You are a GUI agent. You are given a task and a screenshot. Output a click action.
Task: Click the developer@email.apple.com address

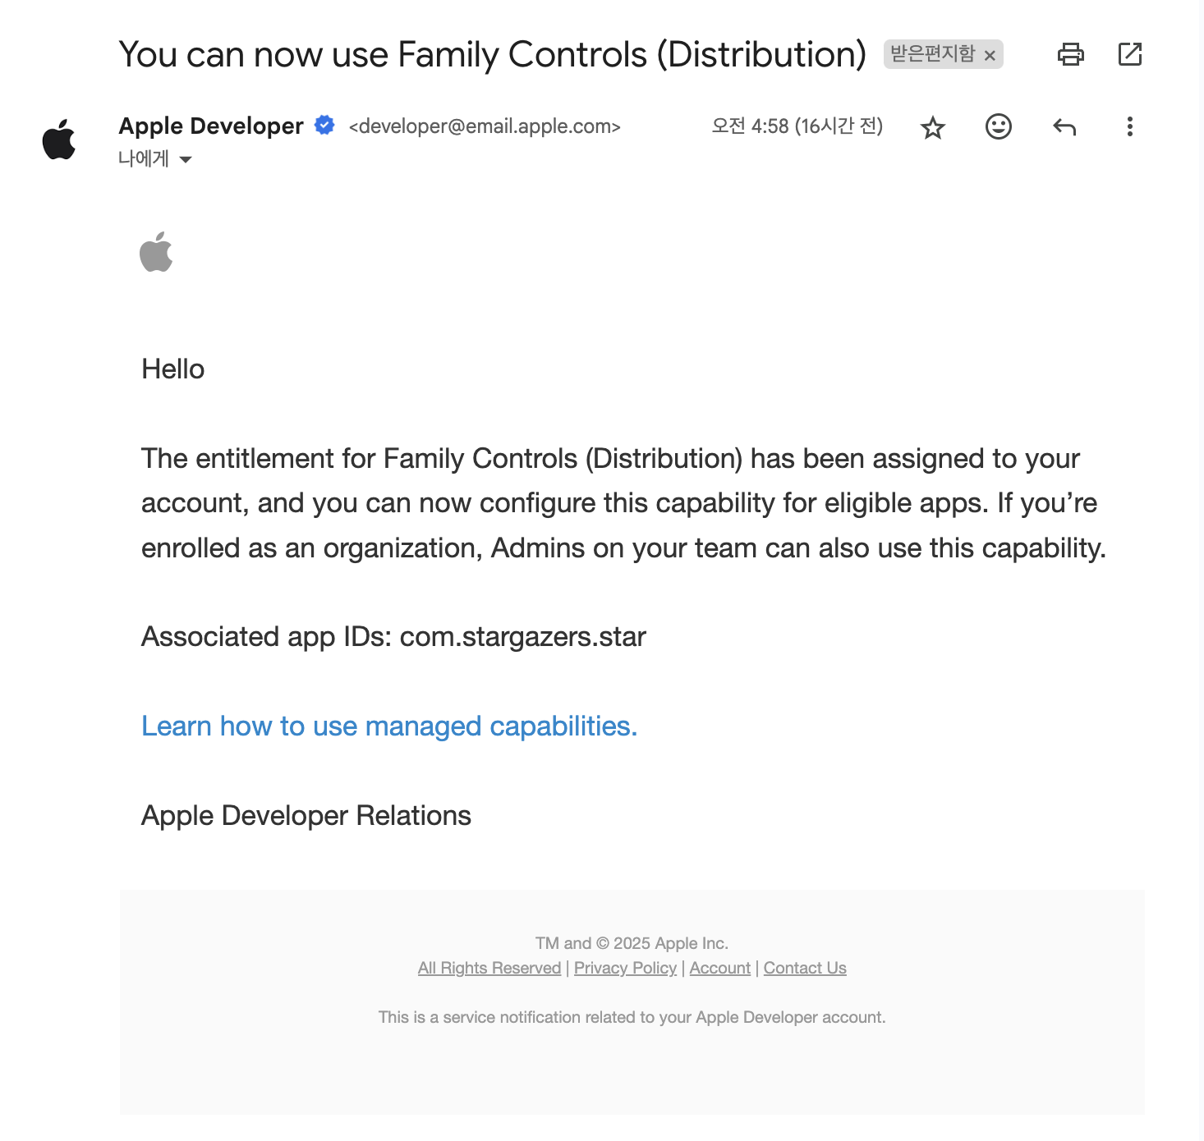(x=485, y=126)
